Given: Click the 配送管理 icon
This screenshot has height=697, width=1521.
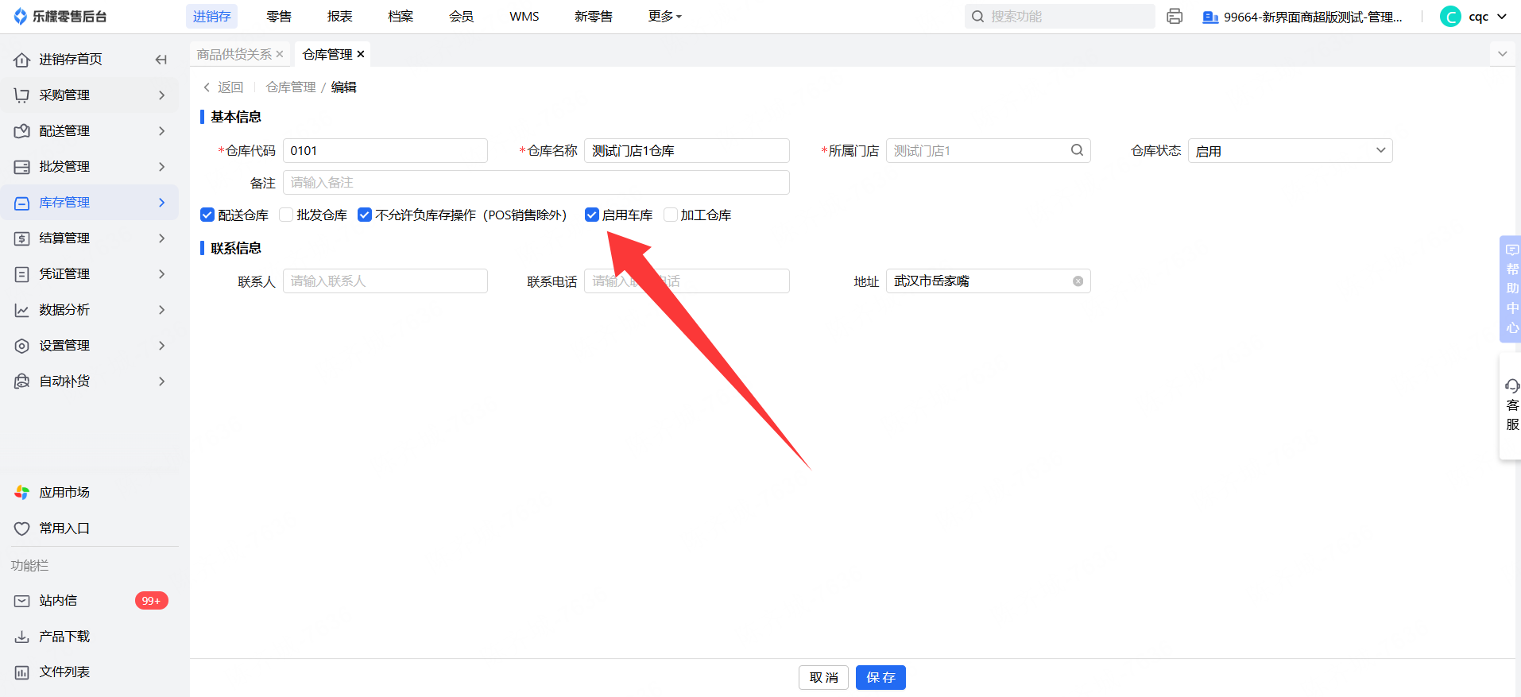Looking at the screenshot, I should (22, 131).
